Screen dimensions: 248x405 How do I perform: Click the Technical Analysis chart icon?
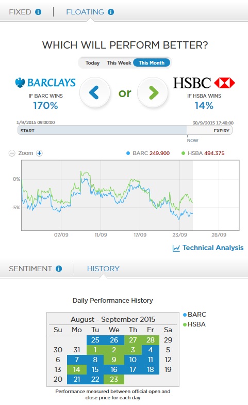click(x=176, y=248)
